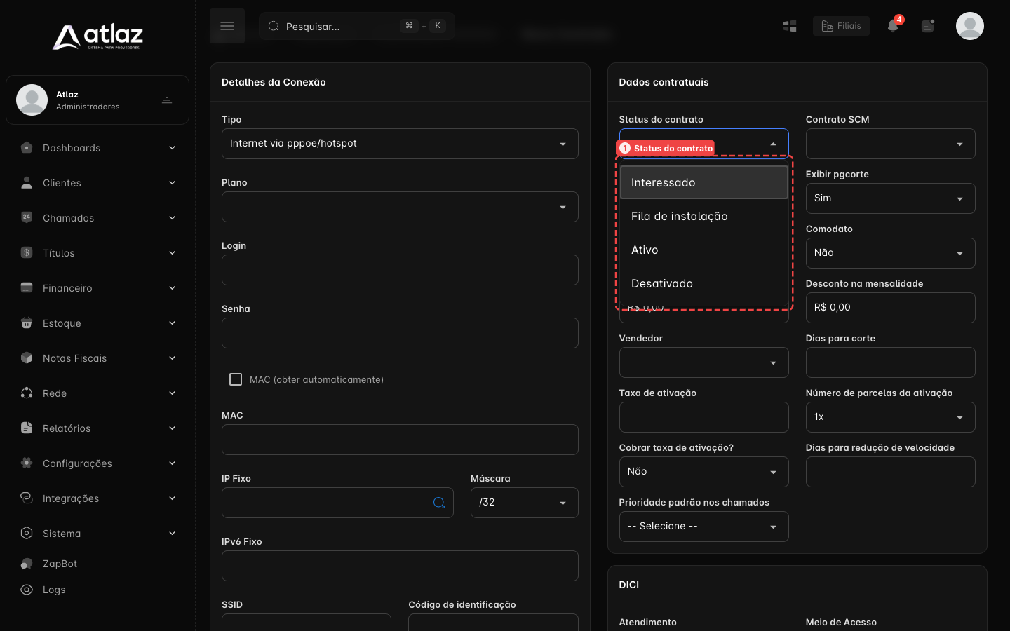Open the Sistema menu
Screen dimensions: 1010x631
tap(97, 534)
